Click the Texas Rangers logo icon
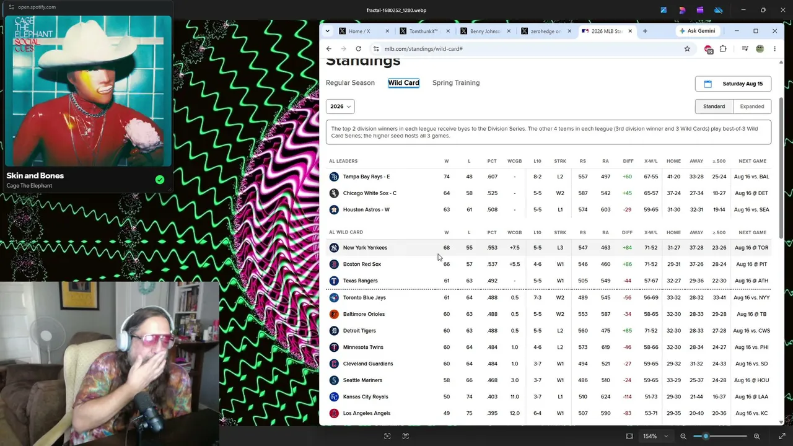This screenshot has width=793, height=446. coord(334,281)
